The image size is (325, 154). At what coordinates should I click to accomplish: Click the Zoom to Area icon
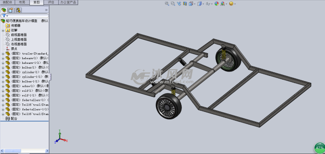[x=173, y=4]
